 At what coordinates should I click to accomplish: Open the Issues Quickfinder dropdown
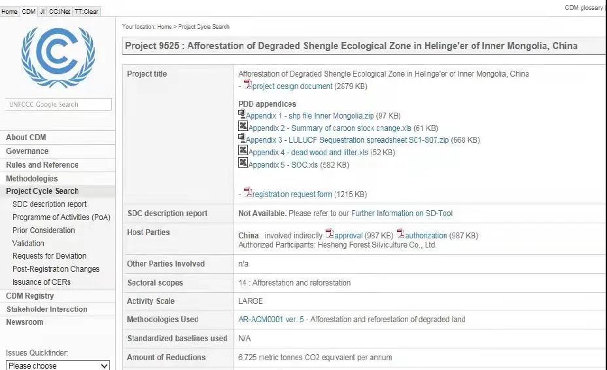[58, 365]
